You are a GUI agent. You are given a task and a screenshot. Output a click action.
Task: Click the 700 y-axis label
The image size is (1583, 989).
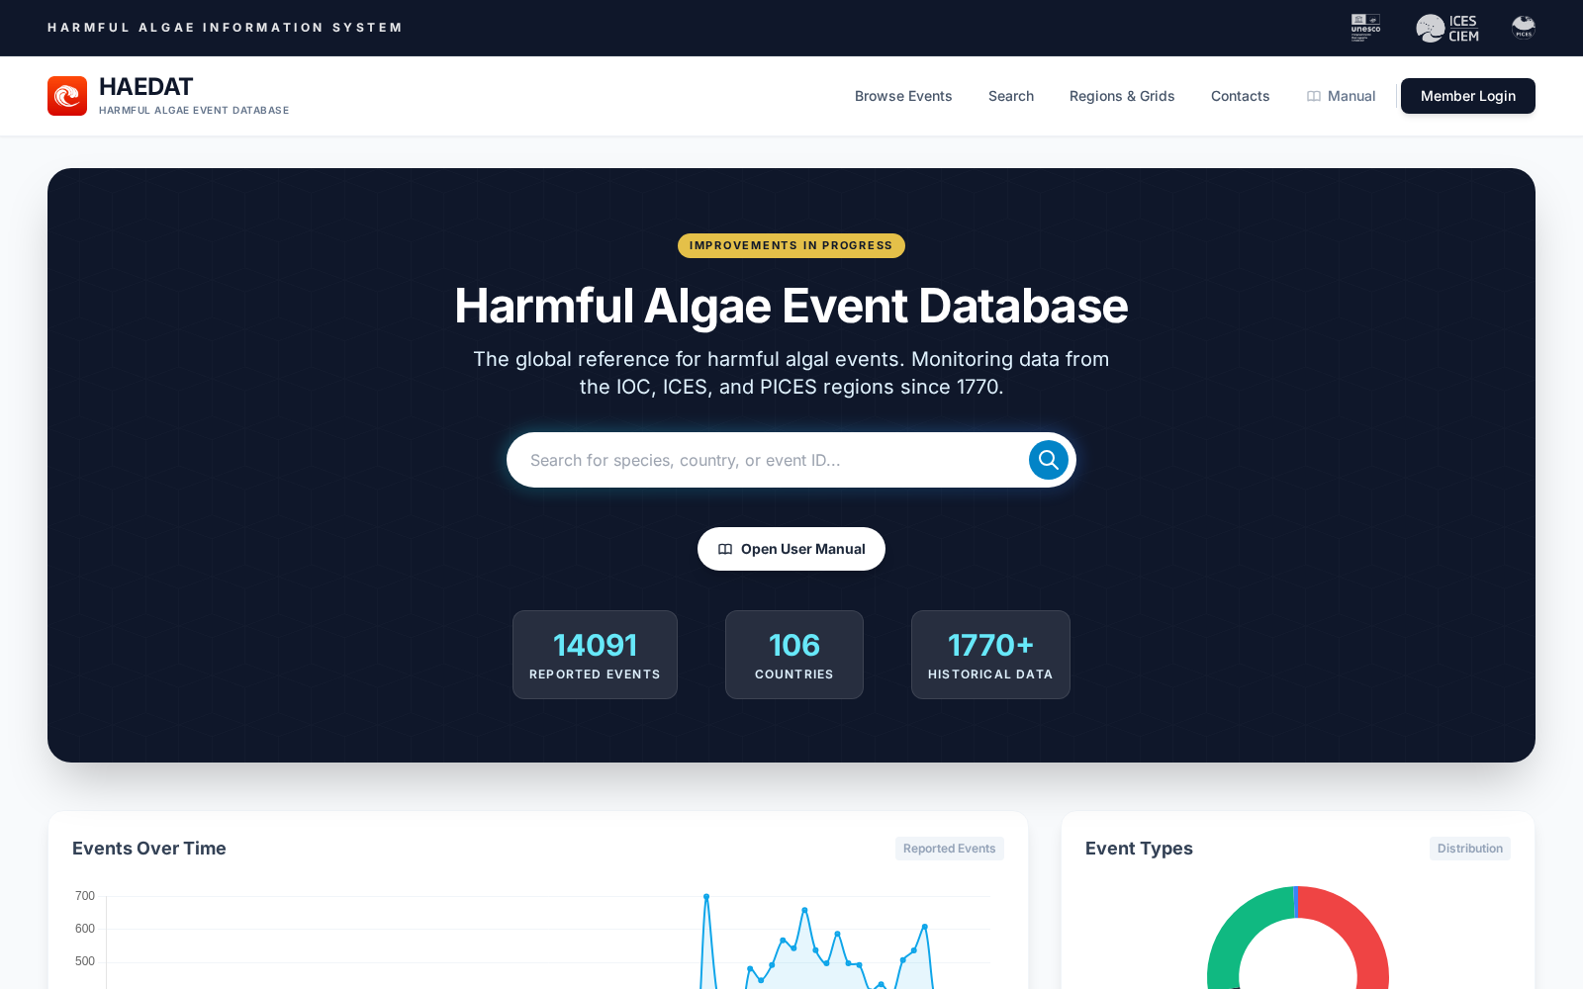[85, 896]
